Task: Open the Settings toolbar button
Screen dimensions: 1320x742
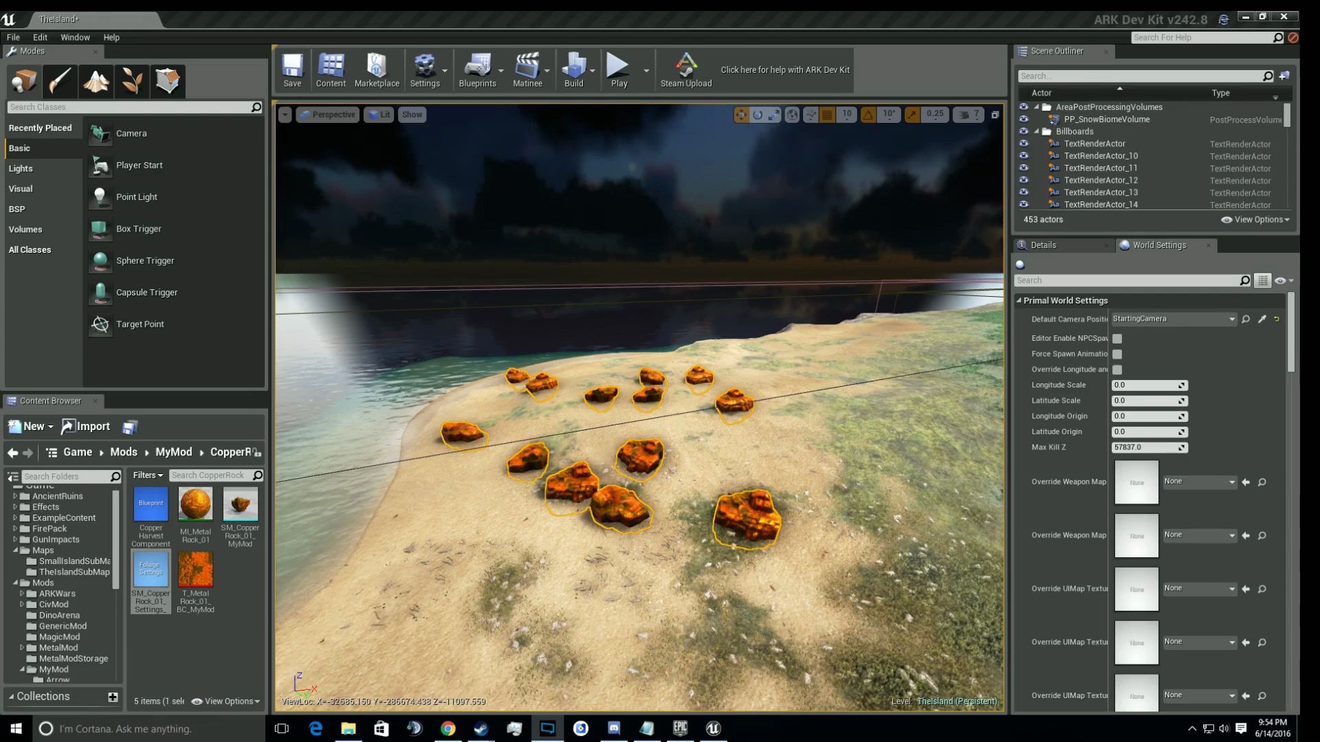Action: pyautogui.click(x=425, y=70)
